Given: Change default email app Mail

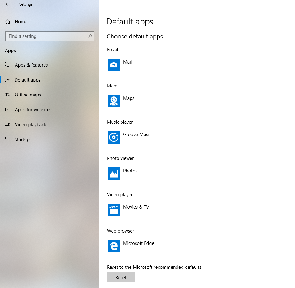Looking at the screenshot, I should pos(127,62).
